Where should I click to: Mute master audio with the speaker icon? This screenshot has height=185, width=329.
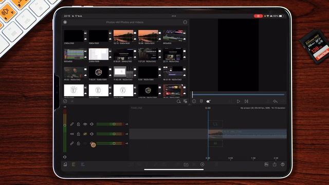[x=65, y=157]
